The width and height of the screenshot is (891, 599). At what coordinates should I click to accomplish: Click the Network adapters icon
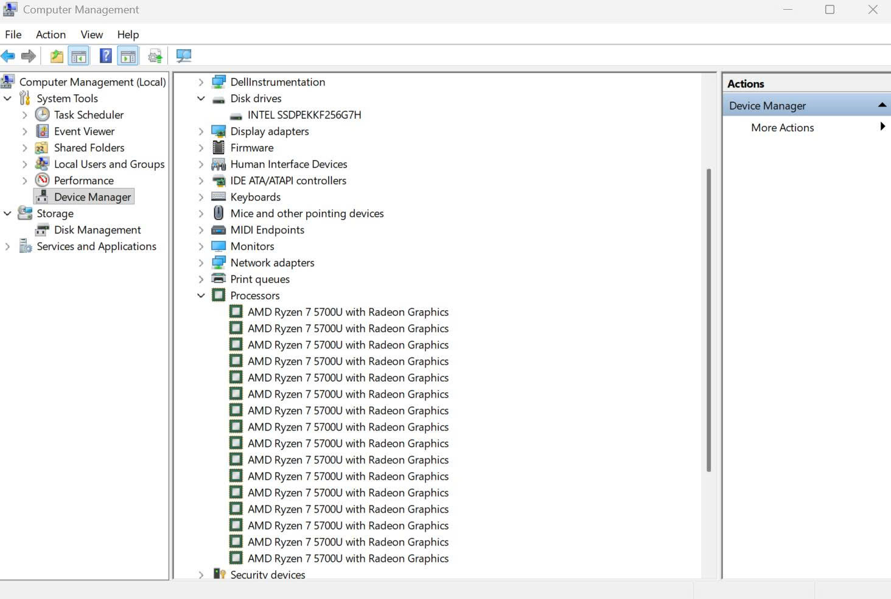point(218,262)
